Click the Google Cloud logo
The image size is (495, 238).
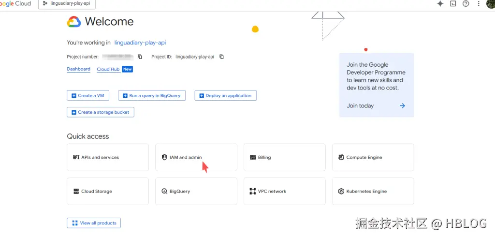pyautogui.click(x=15, y=3)
